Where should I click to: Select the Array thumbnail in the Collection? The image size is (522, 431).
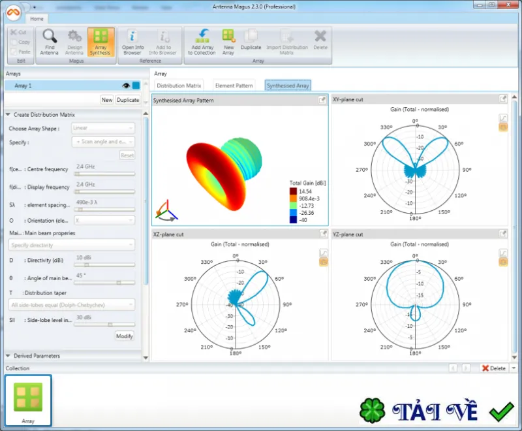[x=28, y=400]
